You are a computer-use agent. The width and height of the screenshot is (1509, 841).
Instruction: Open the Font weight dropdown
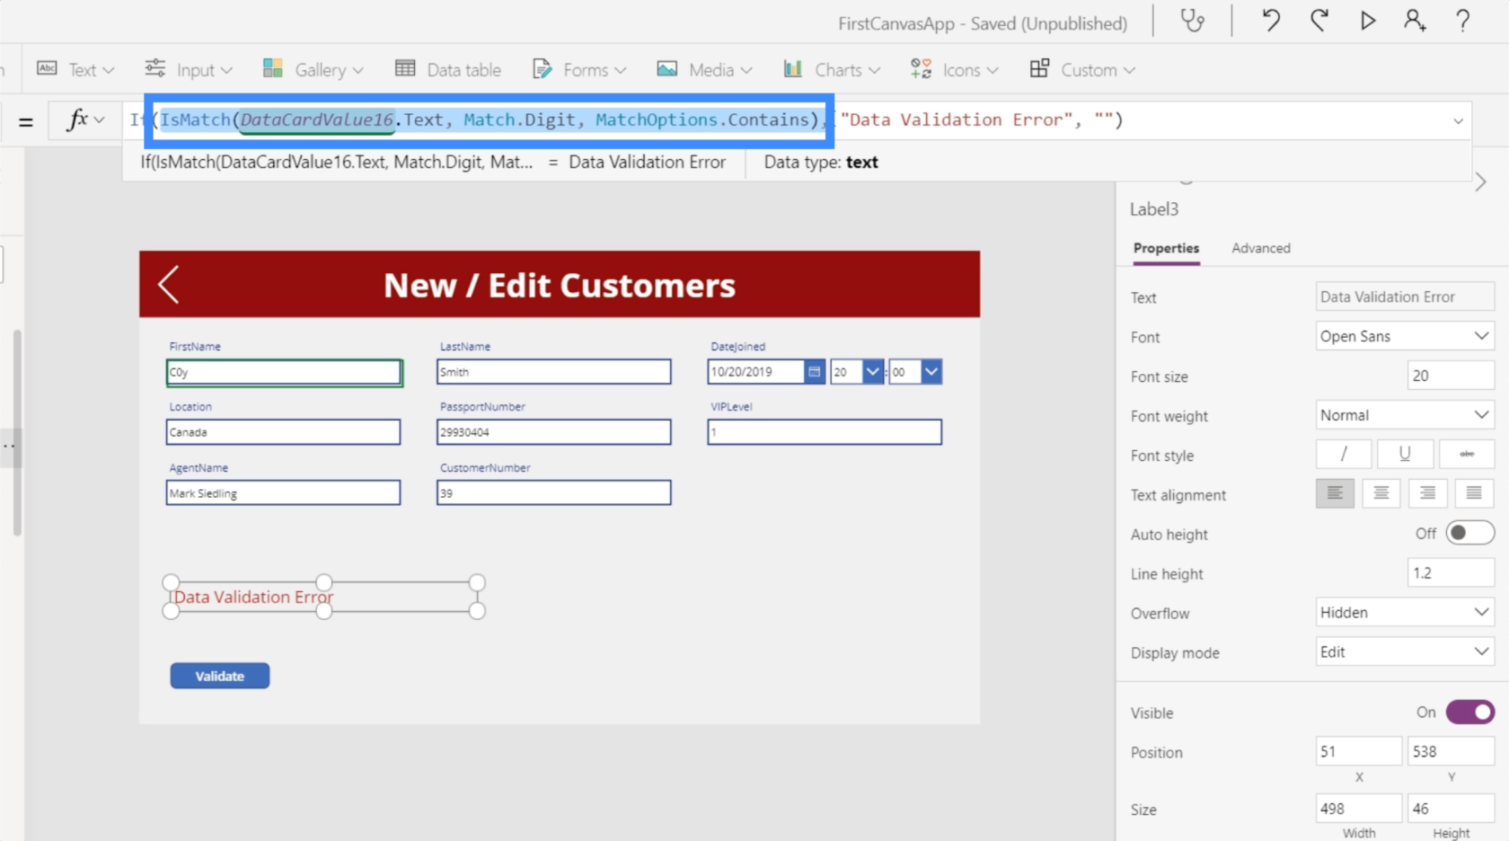click(1405, 415)
